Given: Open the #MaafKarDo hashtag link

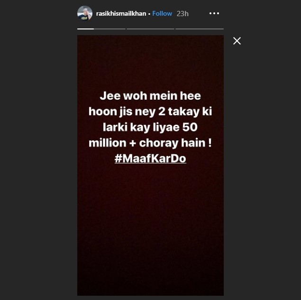Looking at the screenshot, I should coord(150,159).
